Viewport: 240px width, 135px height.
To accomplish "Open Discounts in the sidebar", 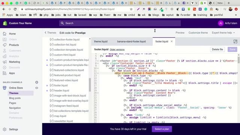I will pyautogui.click(x=14, y=67).
